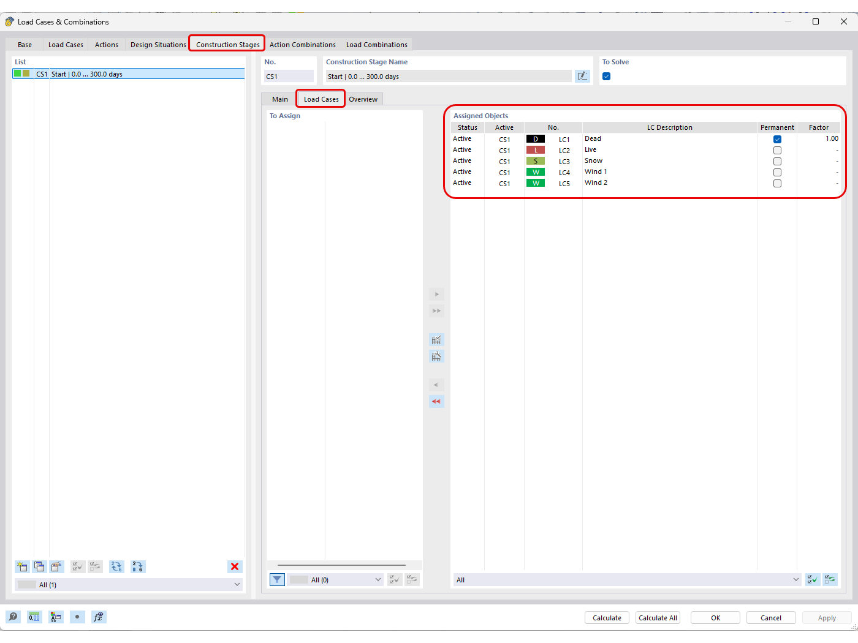
Task: Click the No. field showing CS1
Action: (289, 76)
